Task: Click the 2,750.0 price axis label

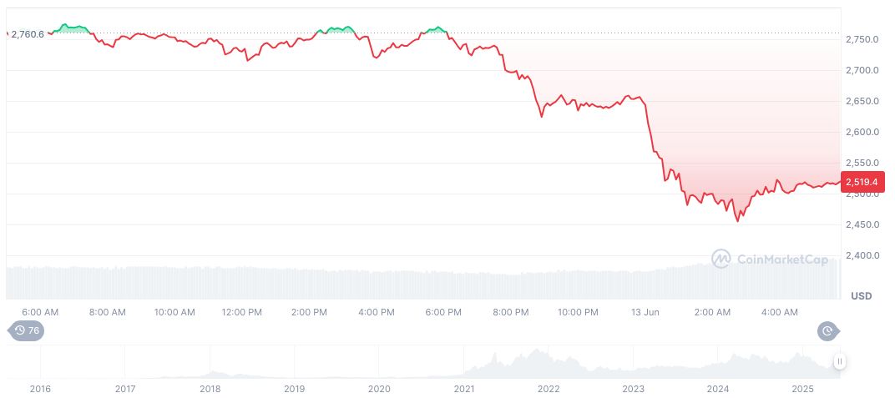Action: pyautogui.click(x=862, y=39)
